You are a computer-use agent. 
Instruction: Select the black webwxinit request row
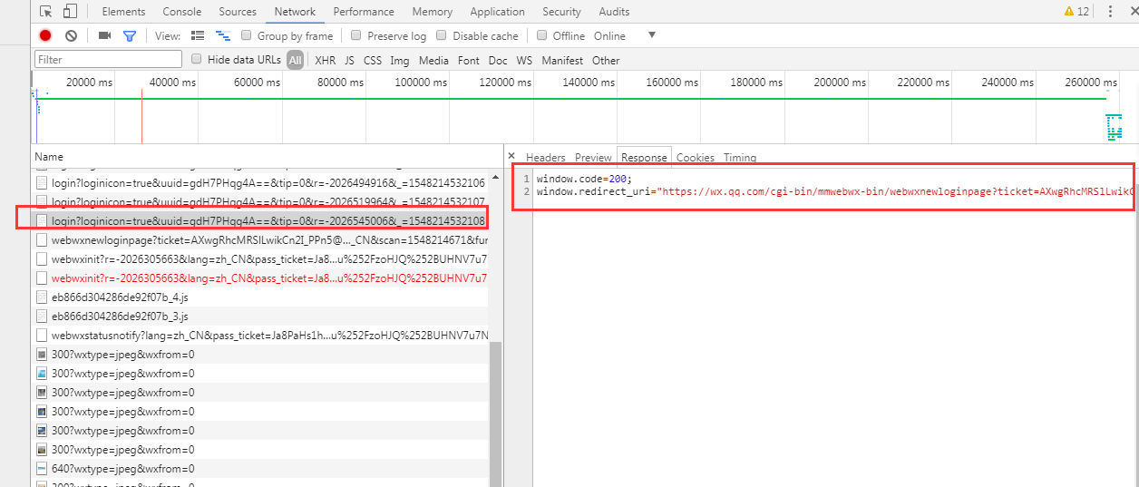pos(259,258)
